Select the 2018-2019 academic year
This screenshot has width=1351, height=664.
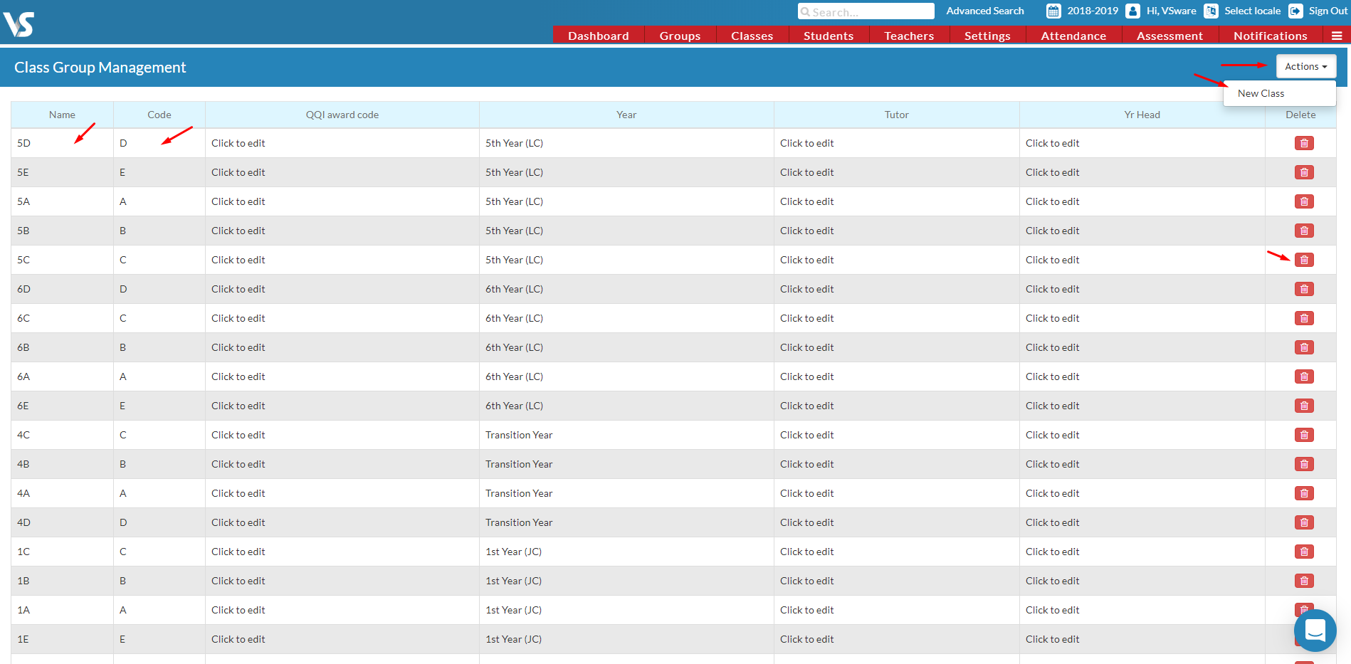click(x=1093, y=11)
